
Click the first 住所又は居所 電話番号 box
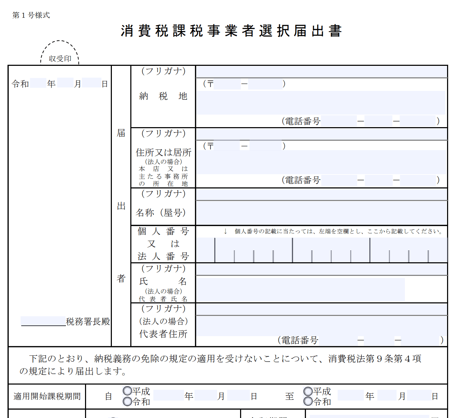coord(339,180)
